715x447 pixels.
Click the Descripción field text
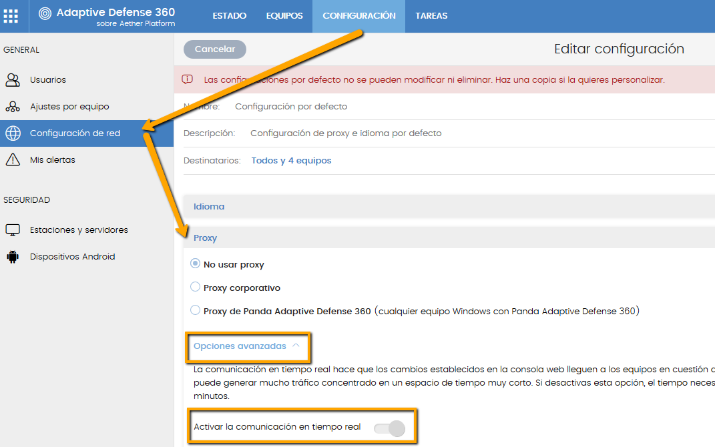pyautogui.click(x=346, y=133)
